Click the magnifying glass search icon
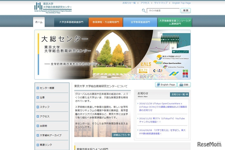This screenshot has width=225, height=150. 143,11
